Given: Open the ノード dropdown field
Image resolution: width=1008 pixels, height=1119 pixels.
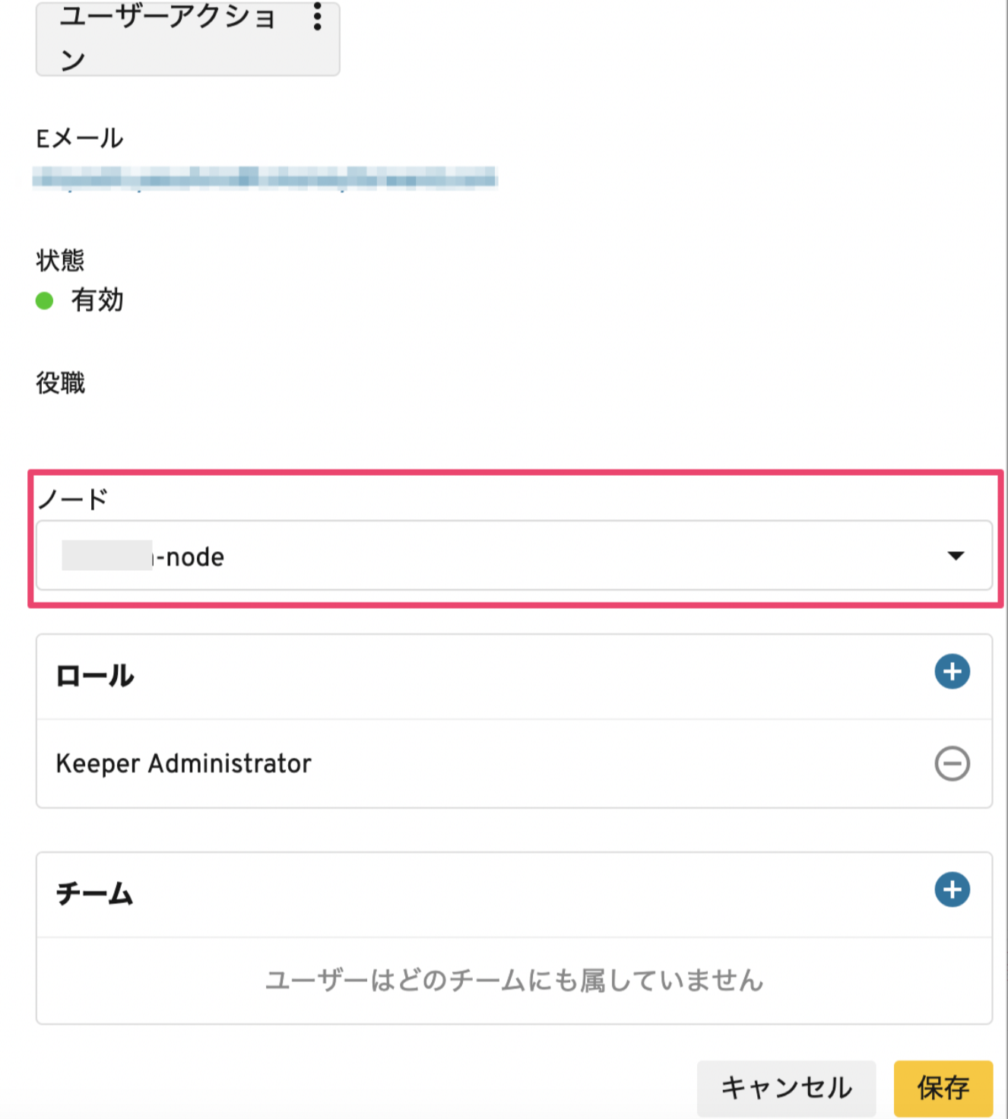Looking at the screenshot, I should point(514,556).
